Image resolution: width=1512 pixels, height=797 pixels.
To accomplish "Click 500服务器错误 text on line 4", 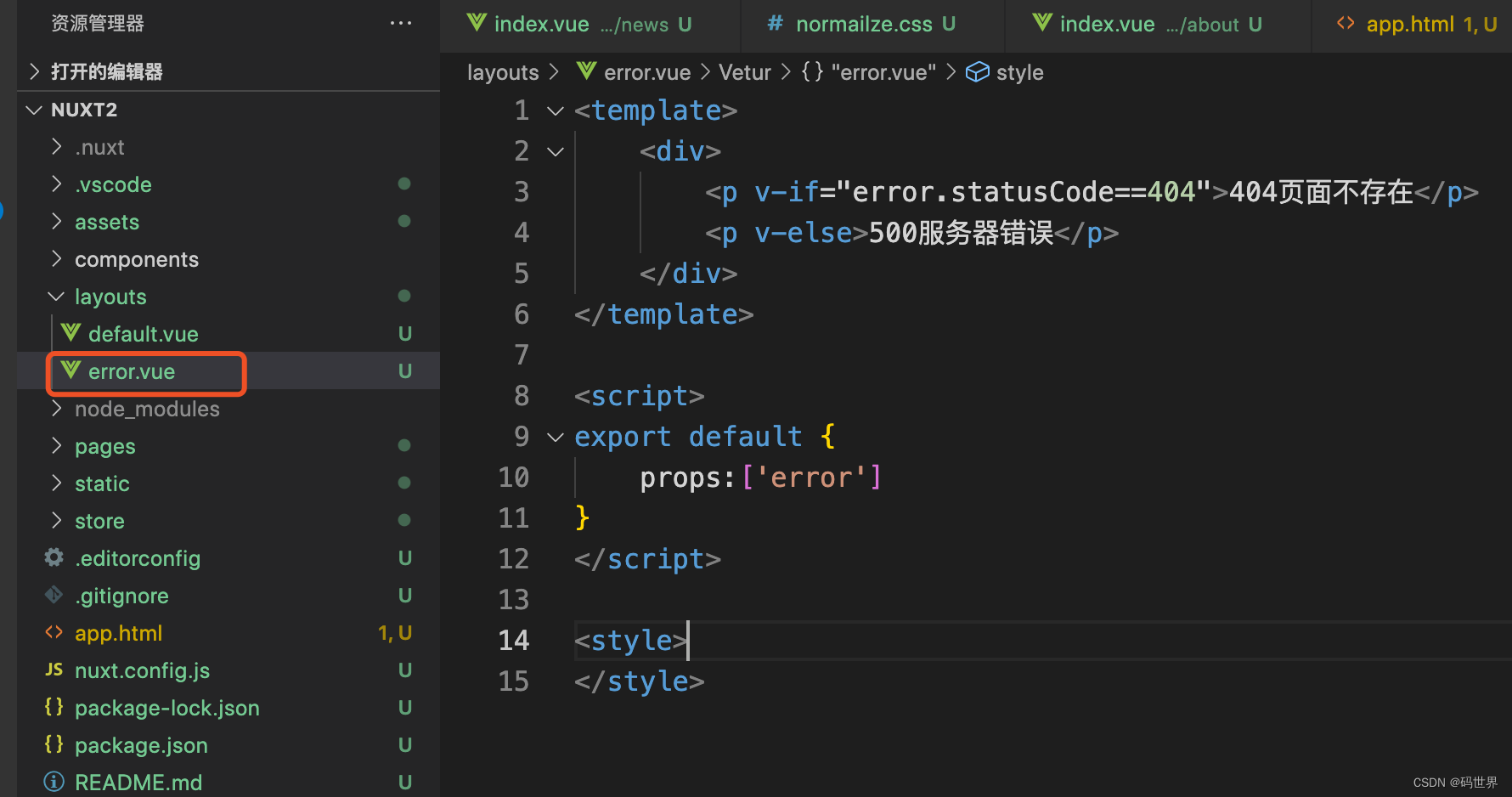I will point(961,233).
